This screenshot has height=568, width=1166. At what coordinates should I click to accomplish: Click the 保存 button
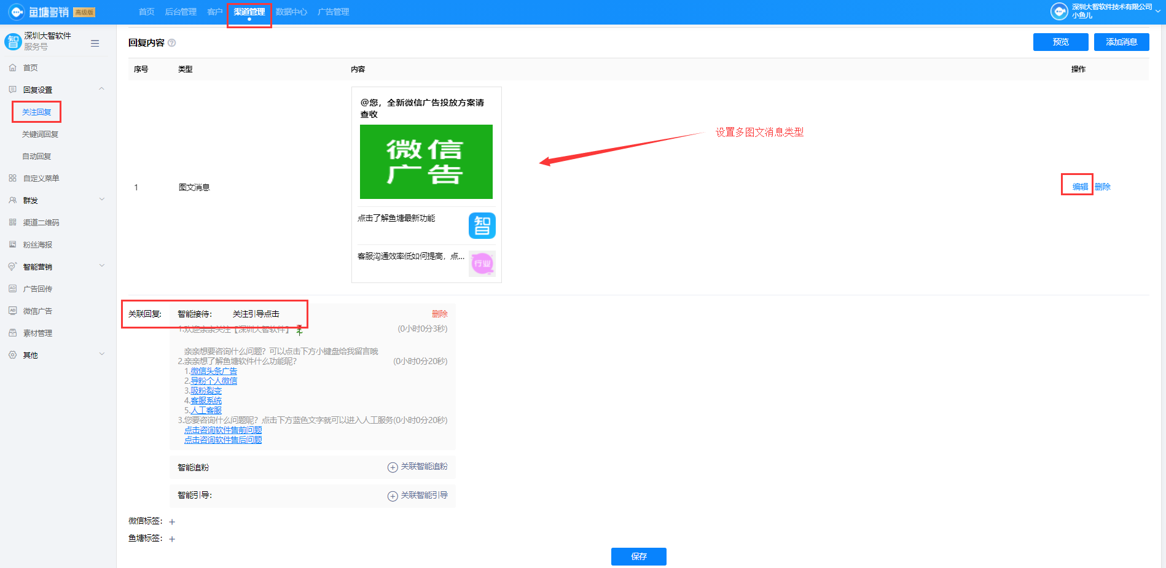tap(639, 556)
